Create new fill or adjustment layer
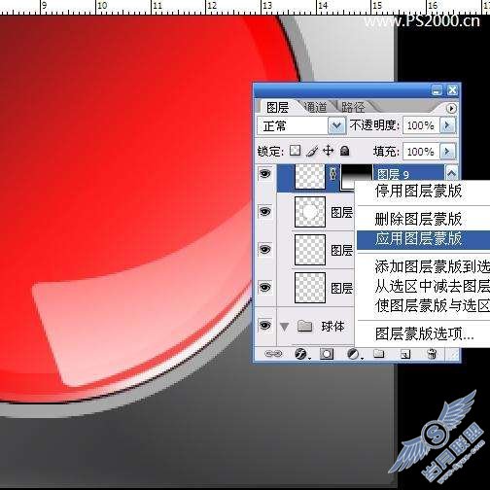Viewport: 490px width, 490px height. tap(354, 354)
